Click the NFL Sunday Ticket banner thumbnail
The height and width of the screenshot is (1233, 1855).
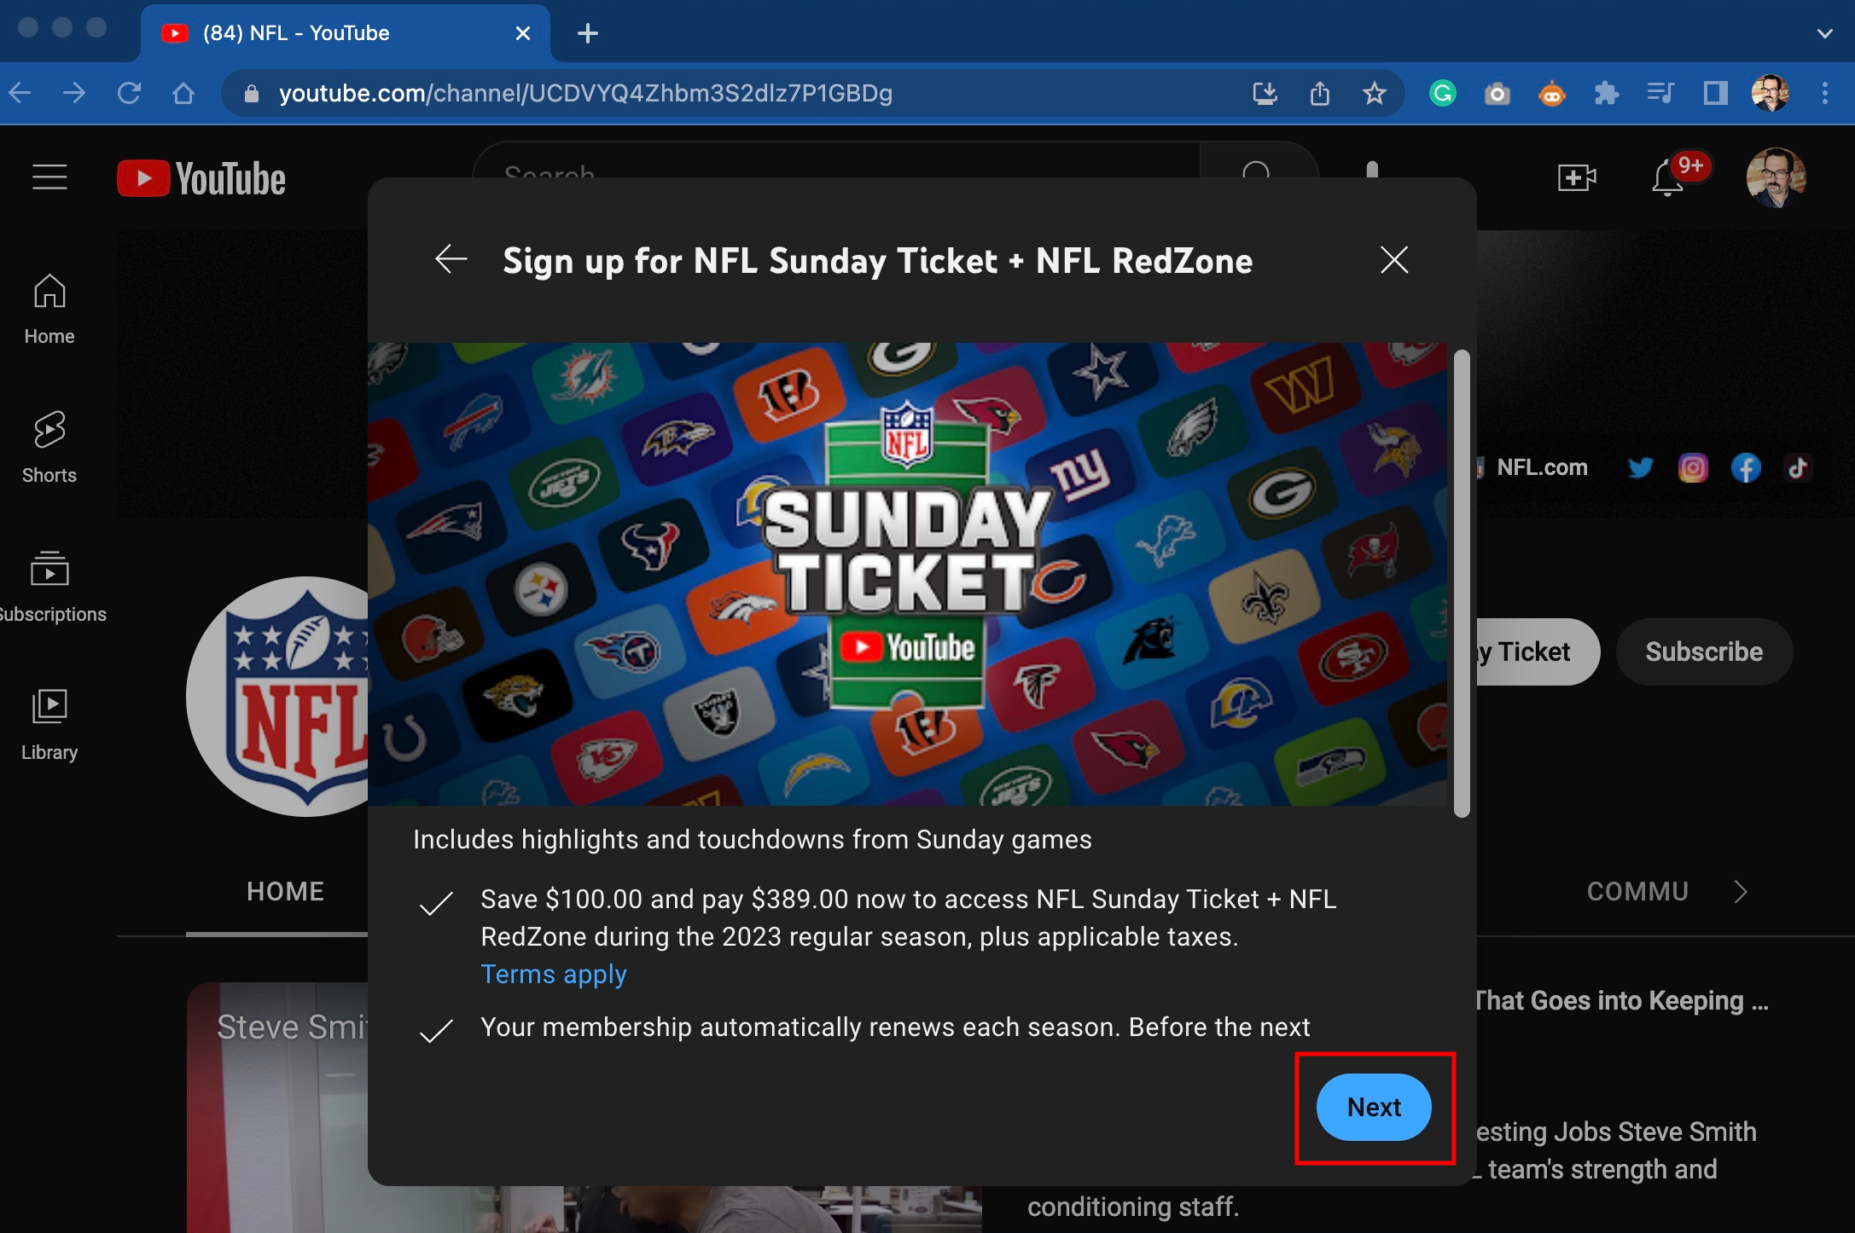(x=909, y=571)
